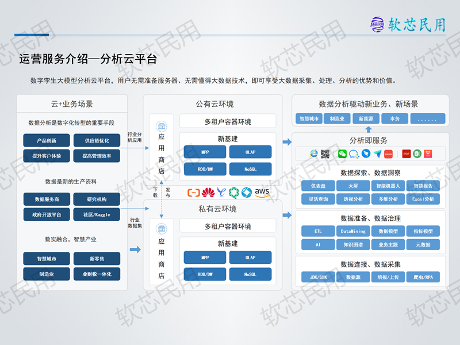Click the orange Alibaba Cloud logo
This screenshot has height=345, width=460.
(194, 193)
